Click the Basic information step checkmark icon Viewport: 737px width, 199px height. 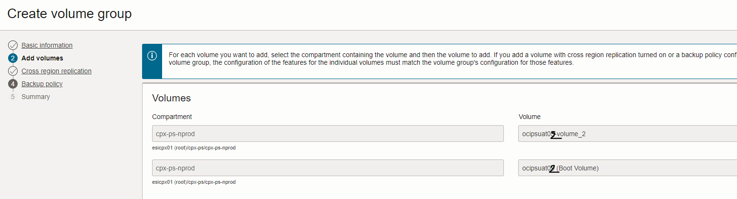click(x=13, y=45)
